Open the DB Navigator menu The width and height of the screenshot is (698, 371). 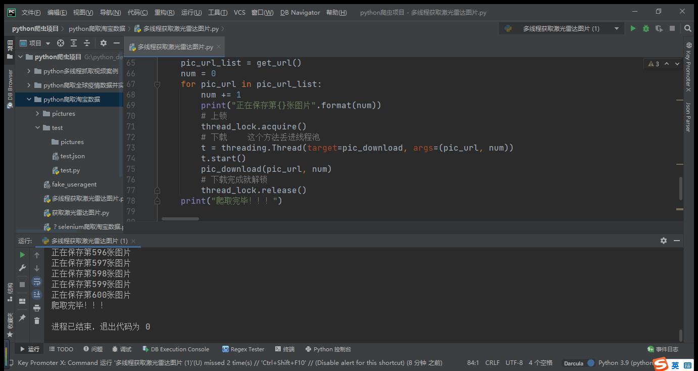click(x=300, y=13)
